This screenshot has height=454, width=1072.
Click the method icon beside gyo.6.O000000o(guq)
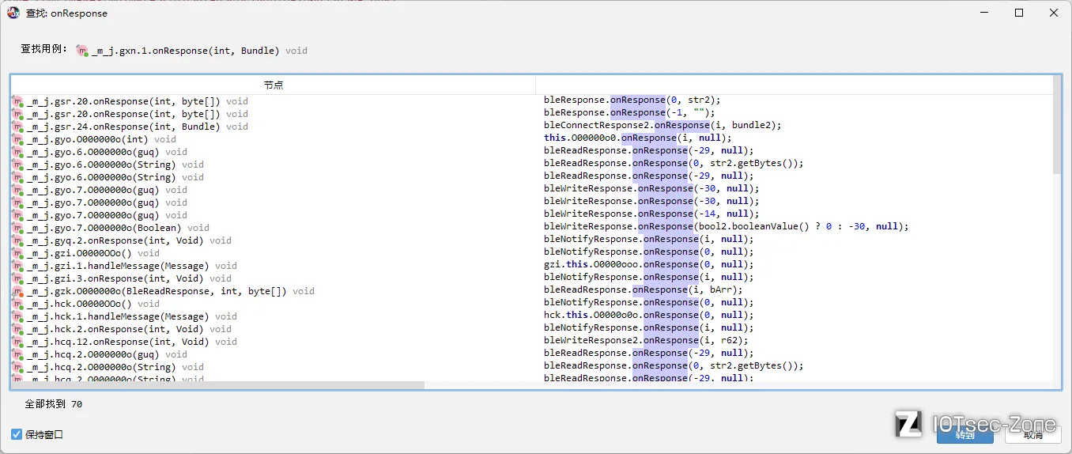18,152
